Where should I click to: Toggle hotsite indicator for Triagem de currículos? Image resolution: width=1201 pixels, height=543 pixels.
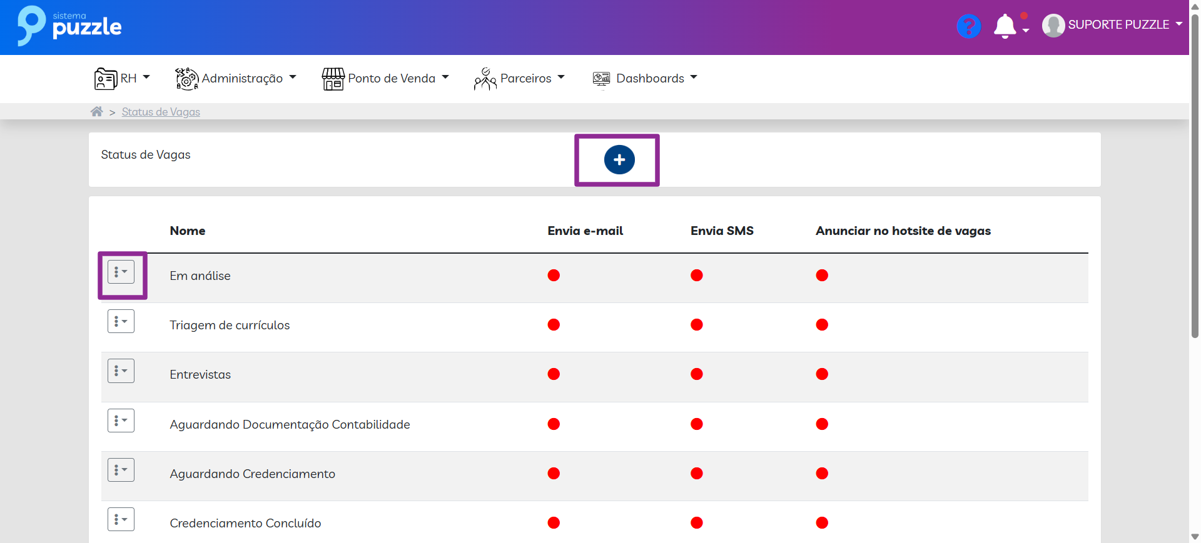coord(822,325)
